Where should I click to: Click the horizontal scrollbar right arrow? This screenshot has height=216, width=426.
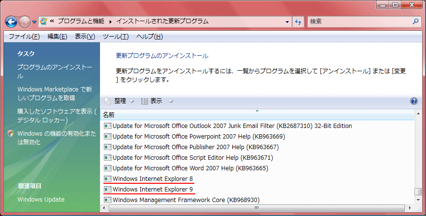click(x=410, y=208)
